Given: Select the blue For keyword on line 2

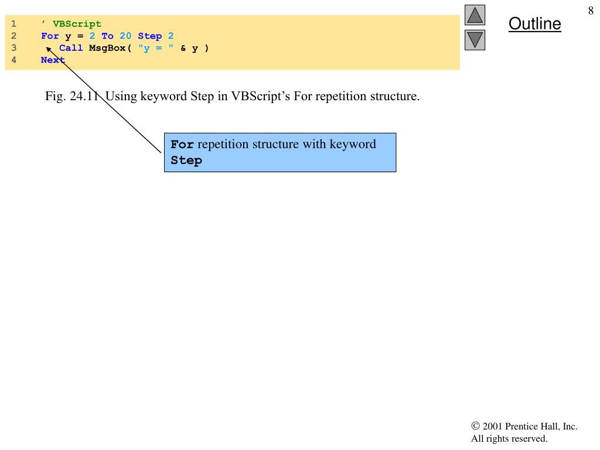Looking at the screenshot, I should tap(50, 36).
